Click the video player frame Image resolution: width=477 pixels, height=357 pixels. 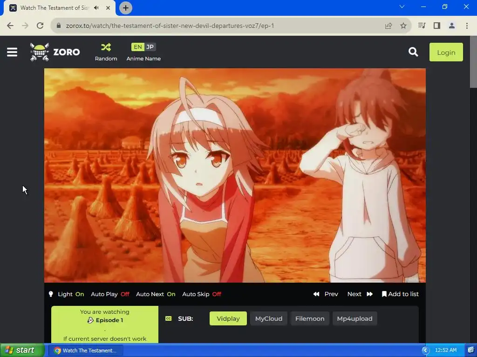coord(235,175)
